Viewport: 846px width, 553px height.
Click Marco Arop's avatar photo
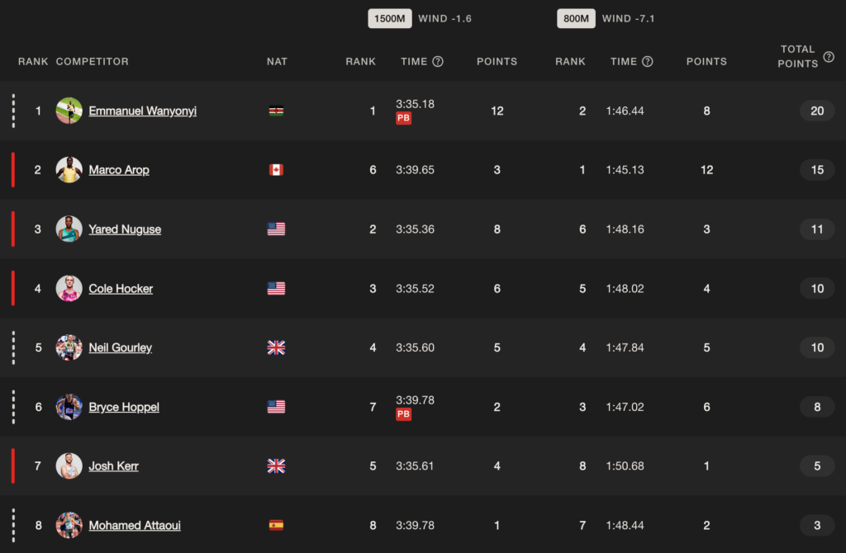(x=69, y=170)
